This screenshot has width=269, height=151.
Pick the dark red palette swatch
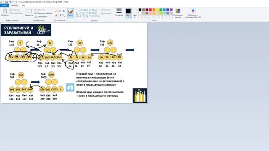(147, 10)
